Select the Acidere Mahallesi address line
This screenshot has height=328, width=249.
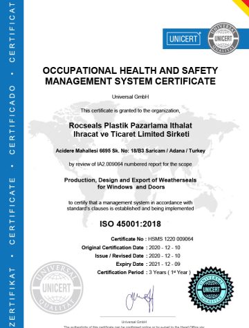tap(131, 151)
